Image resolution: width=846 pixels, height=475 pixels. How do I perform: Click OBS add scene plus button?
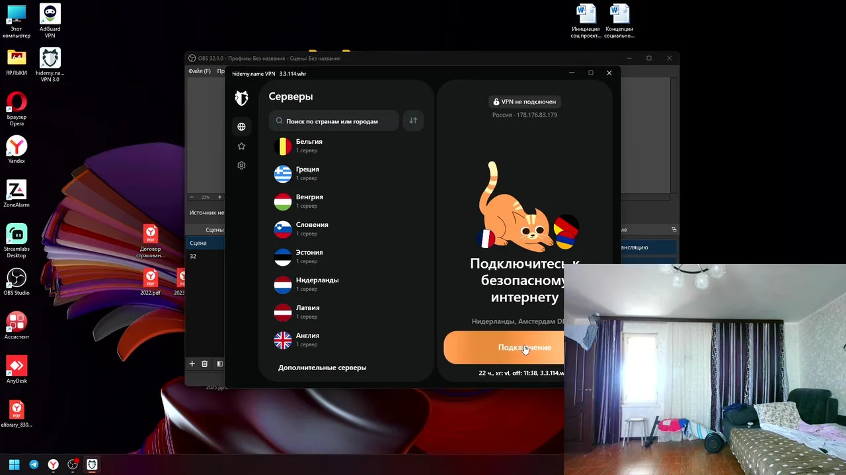(192, 364)
